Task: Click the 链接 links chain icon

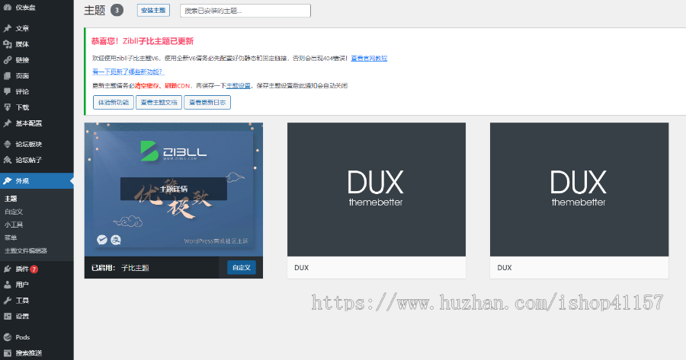Action: click(x=8, y=60)
